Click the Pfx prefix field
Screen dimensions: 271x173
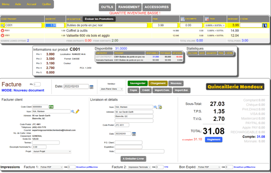(37, 85)
